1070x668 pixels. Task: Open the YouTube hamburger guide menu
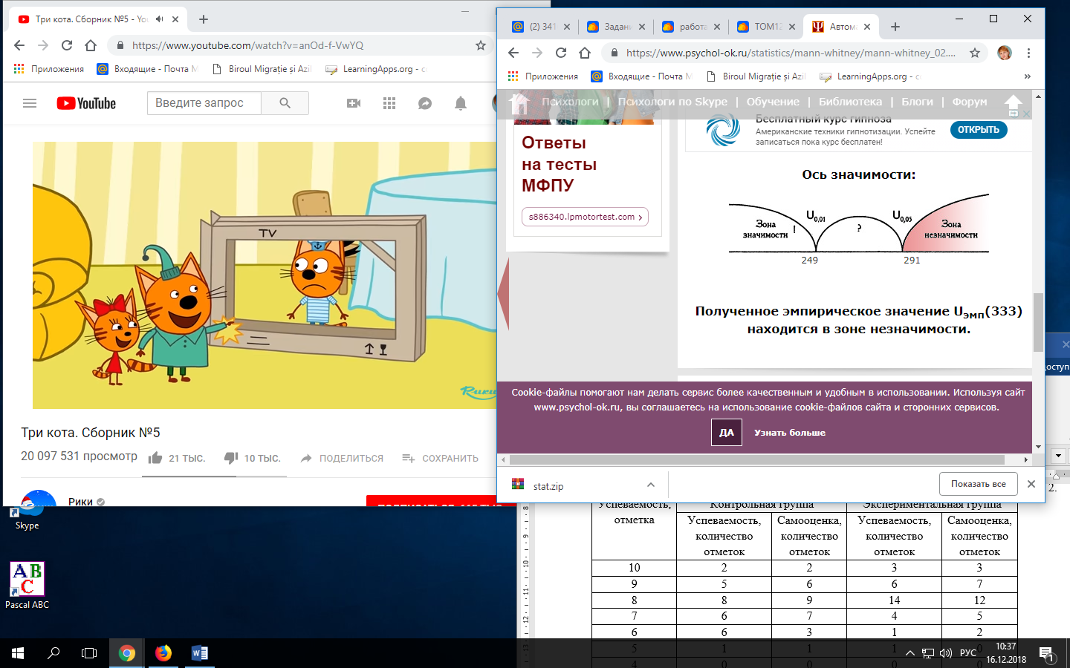click(30, 103)
